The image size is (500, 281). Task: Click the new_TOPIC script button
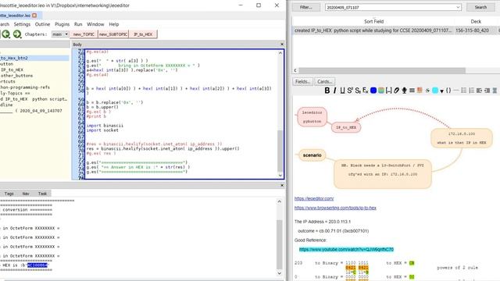click(x=84, y=34)
